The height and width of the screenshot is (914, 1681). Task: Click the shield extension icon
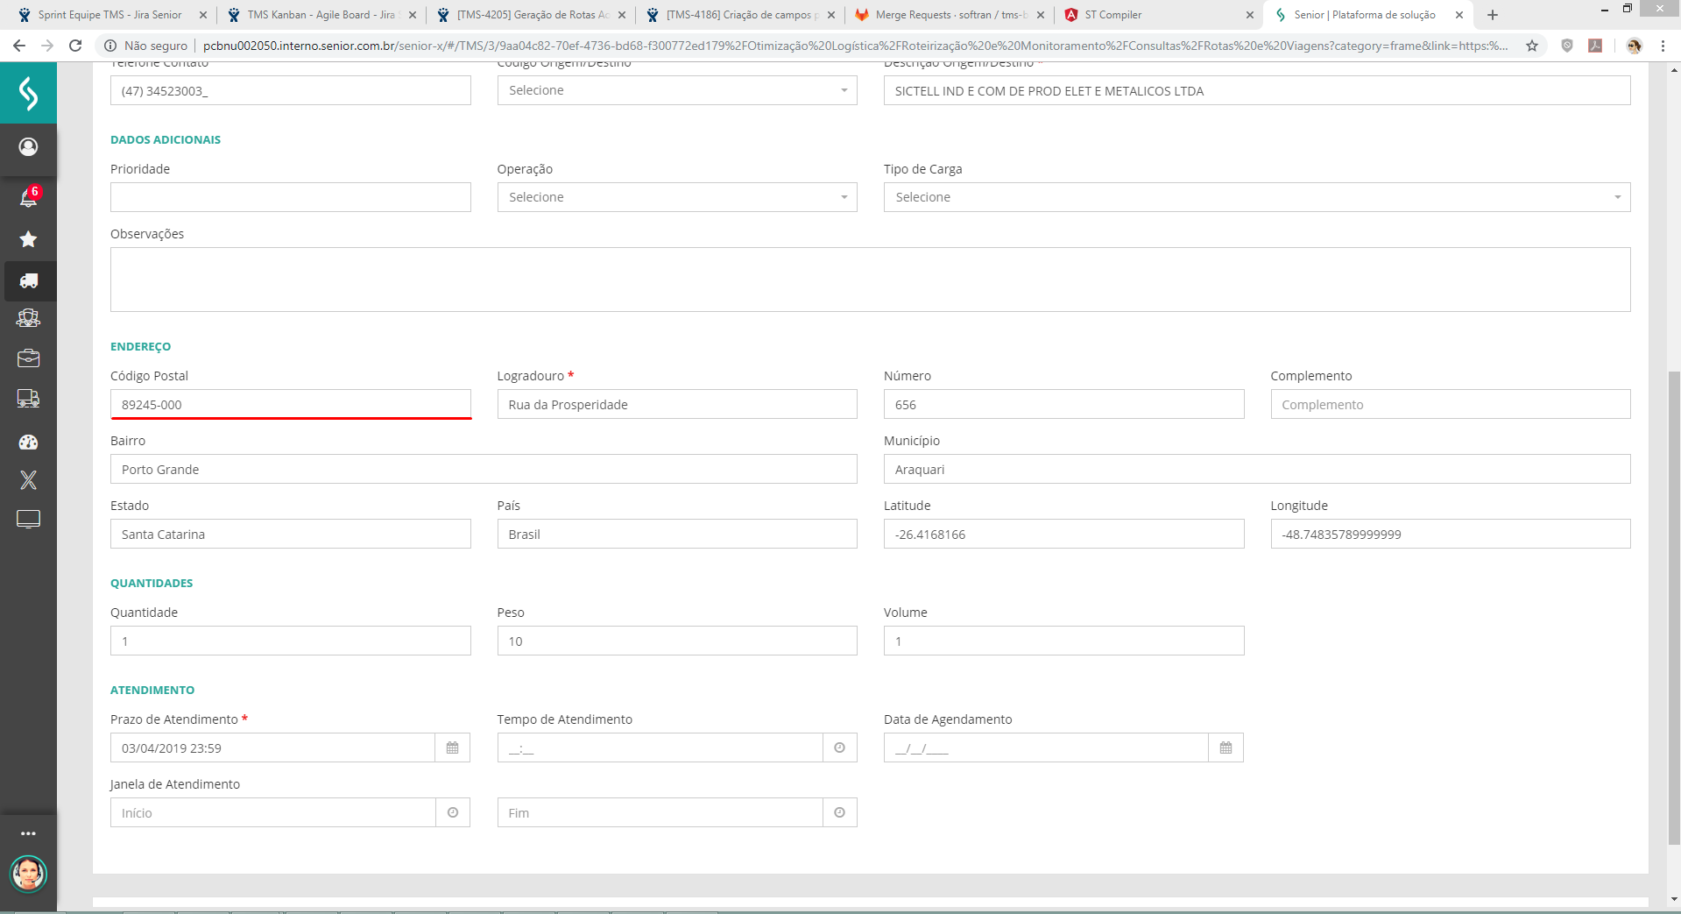(1567, 46)
